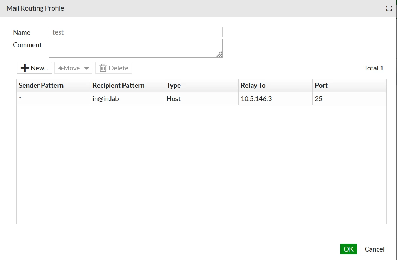397x260 pixels.
Task: Click the asterisk sender pattern cell
Action: click(53, 99)
